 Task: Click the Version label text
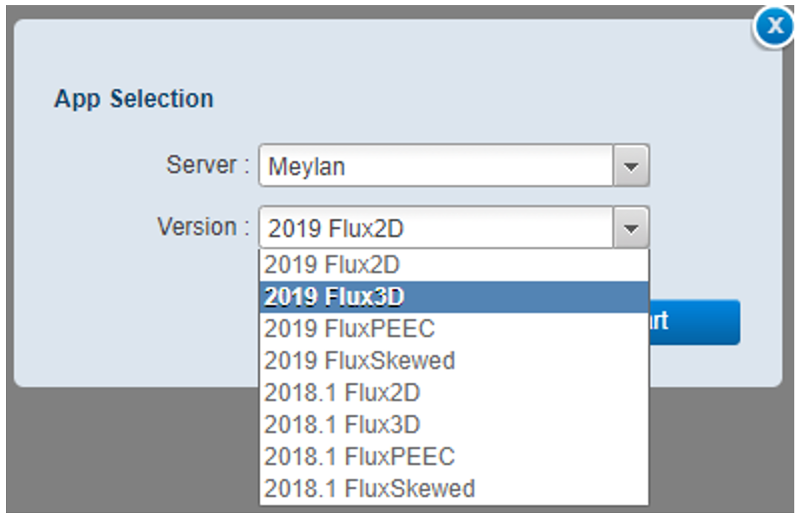point(202,226)
